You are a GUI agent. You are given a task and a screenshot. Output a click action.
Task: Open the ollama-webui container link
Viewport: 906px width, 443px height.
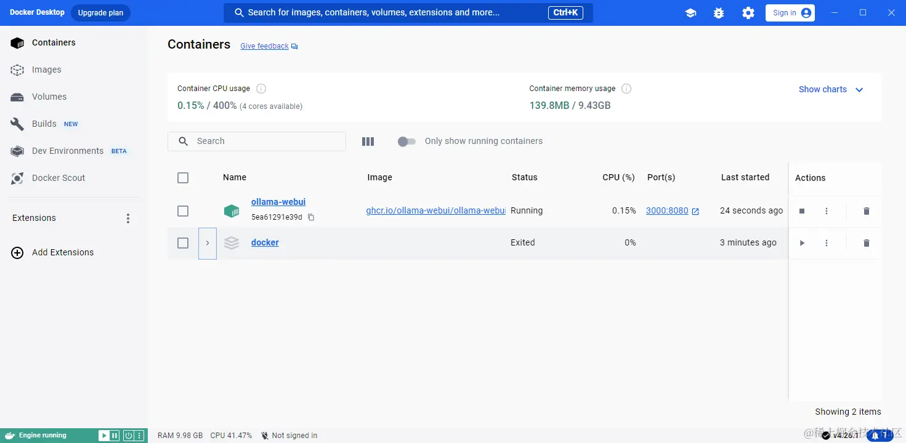point(278,202)
